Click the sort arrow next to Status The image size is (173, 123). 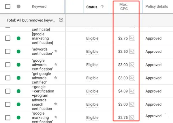coord(102,7)
